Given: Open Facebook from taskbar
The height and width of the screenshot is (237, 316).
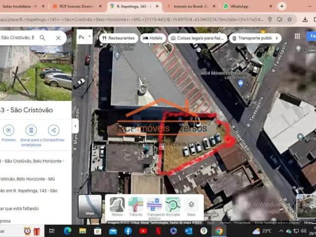Looking at the screenshot, I should [x=128, y=231].
